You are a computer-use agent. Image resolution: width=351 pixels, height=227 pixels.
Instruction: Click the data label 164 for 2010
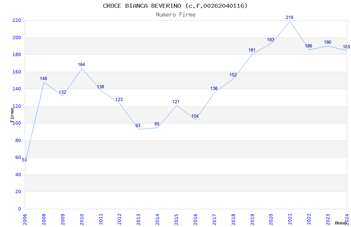(x=81, y=65)
